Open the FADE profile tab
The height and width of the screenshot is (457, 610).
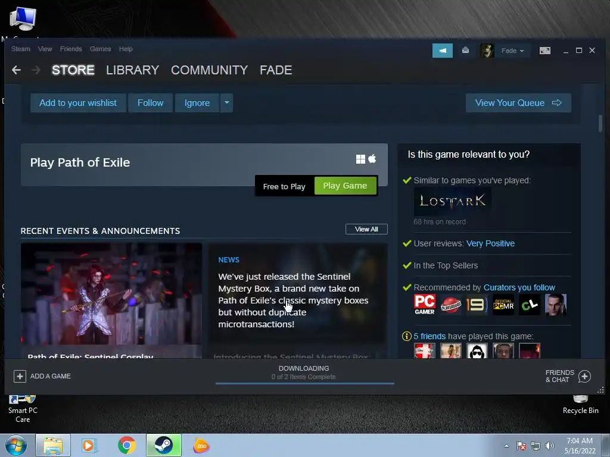click(276, 70)
